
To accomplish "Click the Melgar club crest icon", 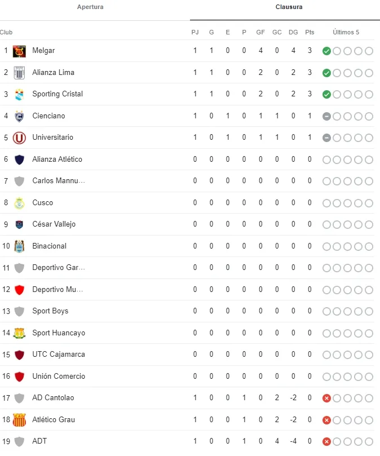I will pyautogui.click(x=20, y=51).
